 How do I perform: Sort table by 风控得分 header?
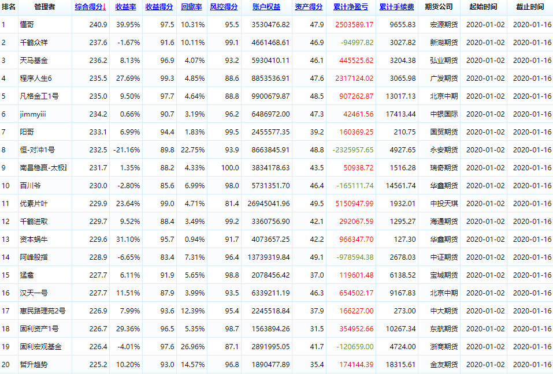(224, 7)
